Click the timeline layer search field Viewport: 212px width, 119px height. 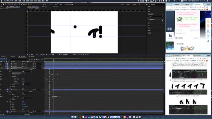[x=18, y=59]
